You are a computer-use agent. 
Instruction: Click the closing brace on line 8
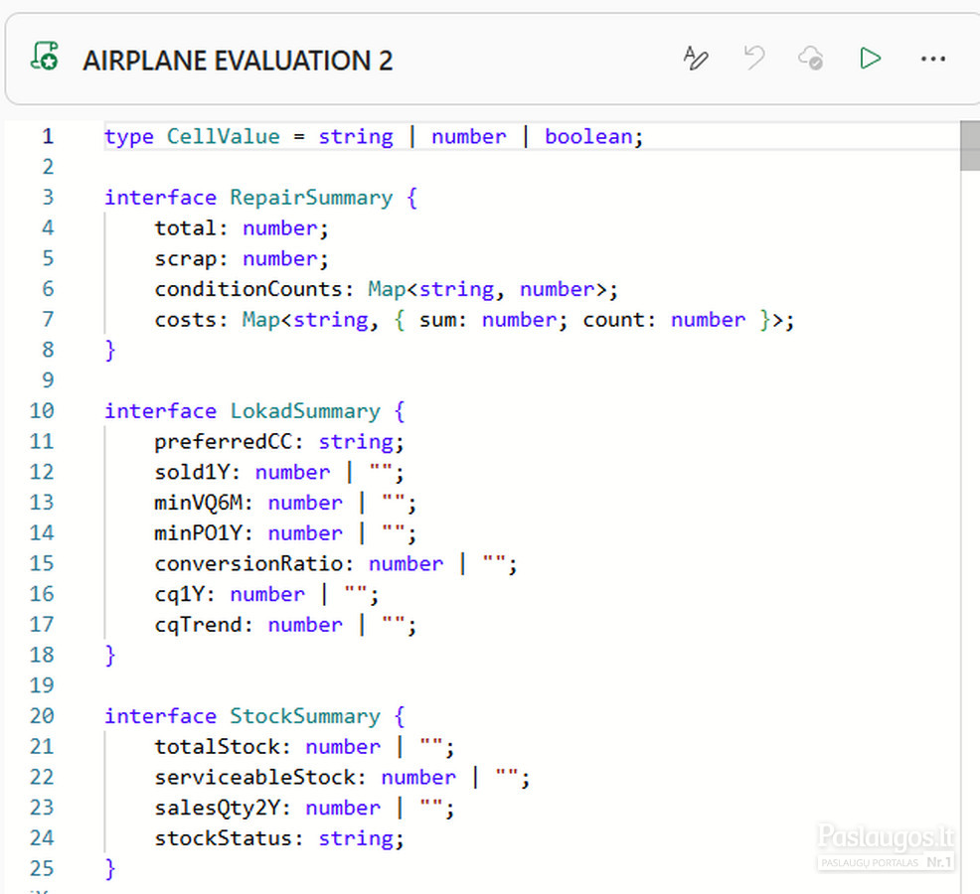pos(110,351)
